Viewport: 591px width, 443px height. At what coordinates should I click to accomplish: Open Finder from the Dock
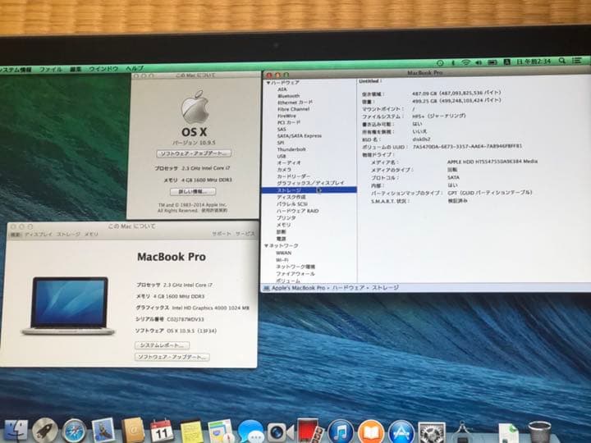pyautogui.click(x=16, y=431)
